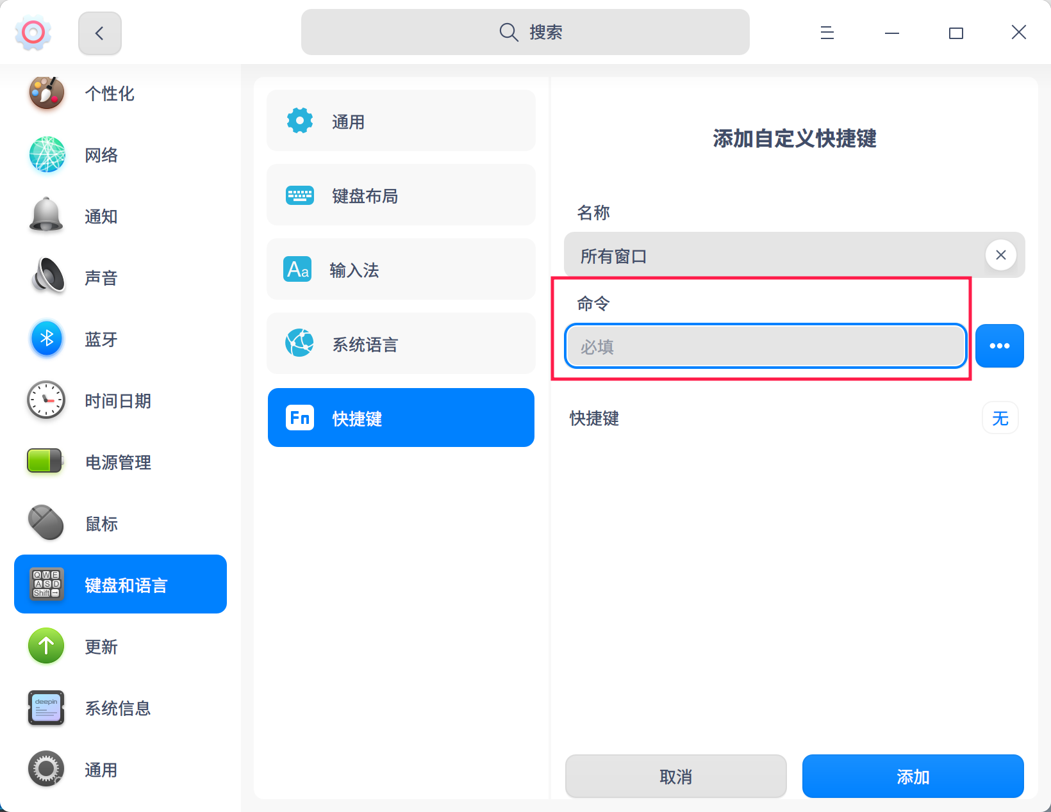Select the Power Management (电源管理) battery icon
This screenshot has width=1051, height=812.
click(47, 462)
